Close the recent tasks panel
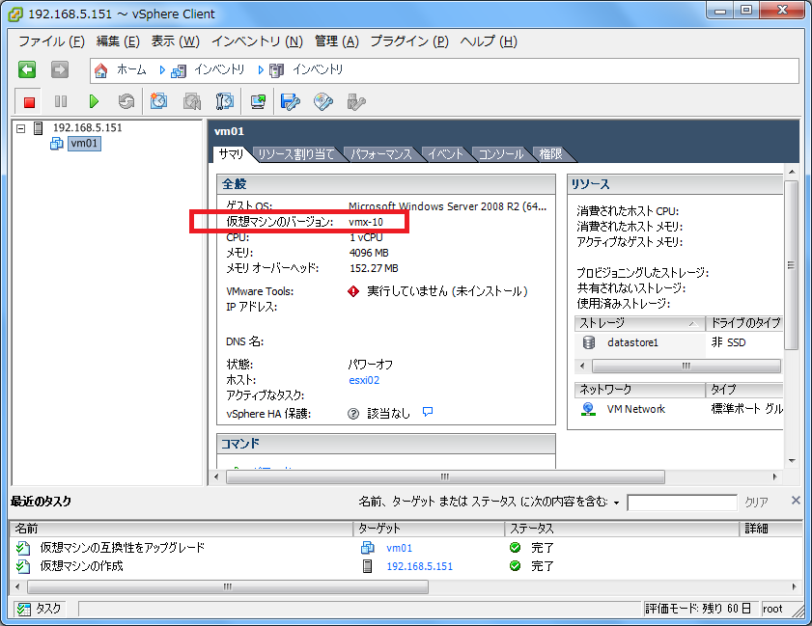This screenshot has width=812, height=626. tap(796, 501)
